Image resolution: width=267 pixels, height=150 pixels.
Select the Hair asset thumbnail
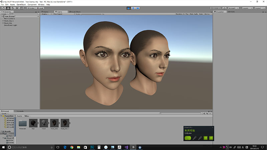point(33,123)
